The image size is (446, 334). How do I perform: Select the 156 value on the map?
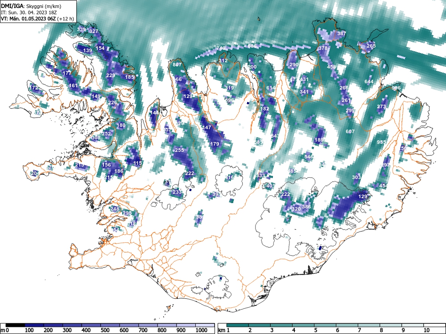click(x=106, y=165)
